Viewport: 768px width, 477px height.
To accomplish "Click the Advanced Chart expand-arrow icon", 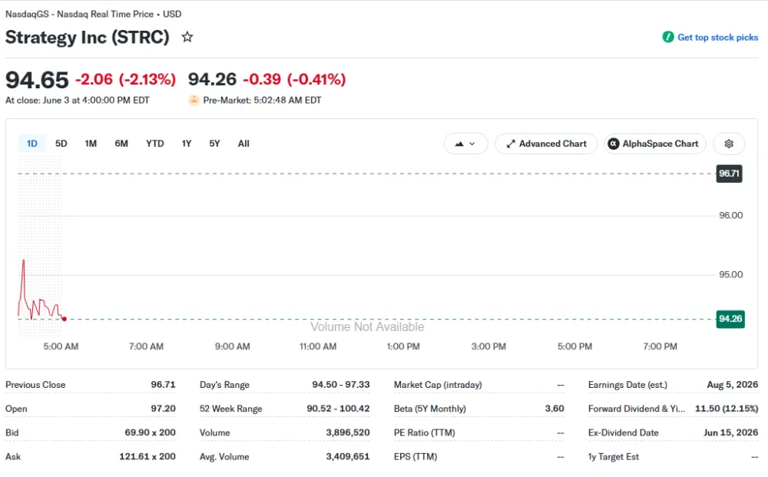I will pos(511,144).
